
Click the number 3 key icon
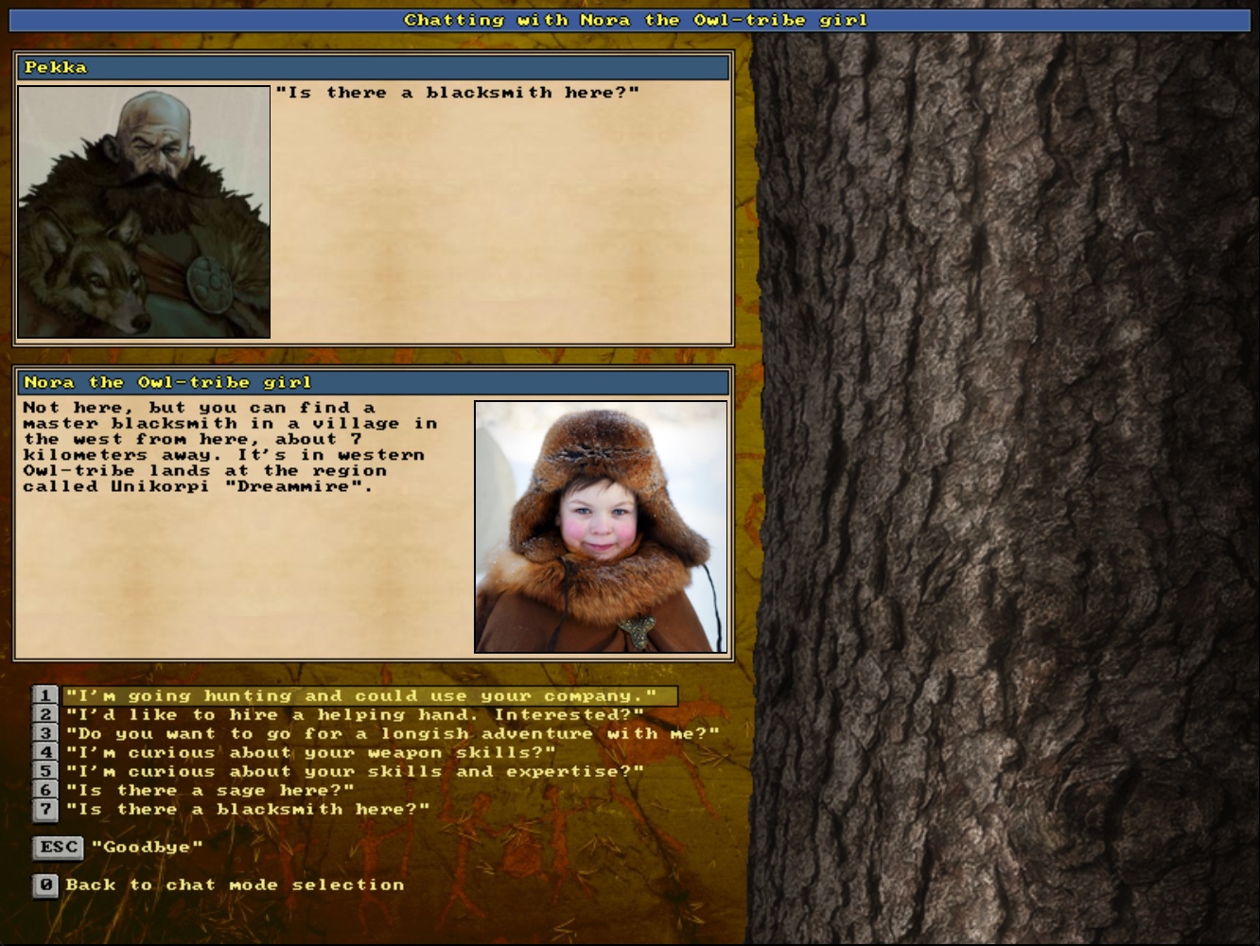point(45,734)
